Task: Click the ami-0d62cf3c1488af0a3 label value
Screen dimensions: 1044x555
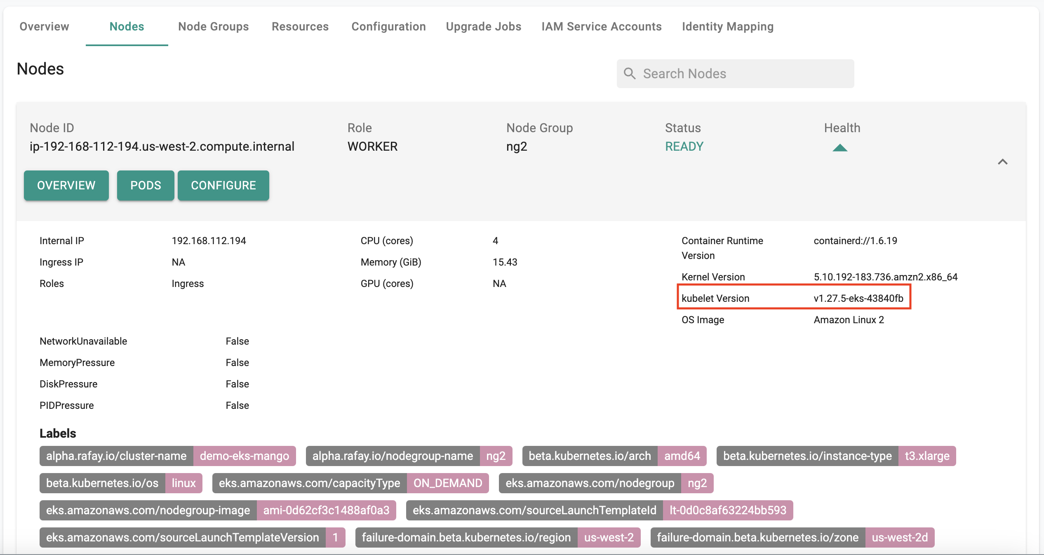Action: [x=326, y=510]
